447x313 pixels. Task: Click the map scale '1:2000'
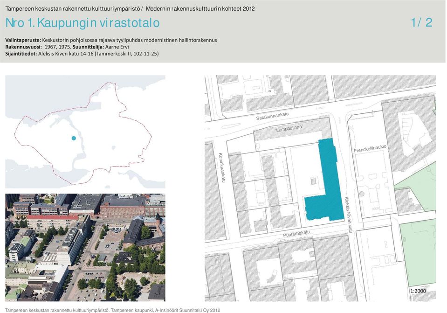pyautogui.click(x=418, y=291)
